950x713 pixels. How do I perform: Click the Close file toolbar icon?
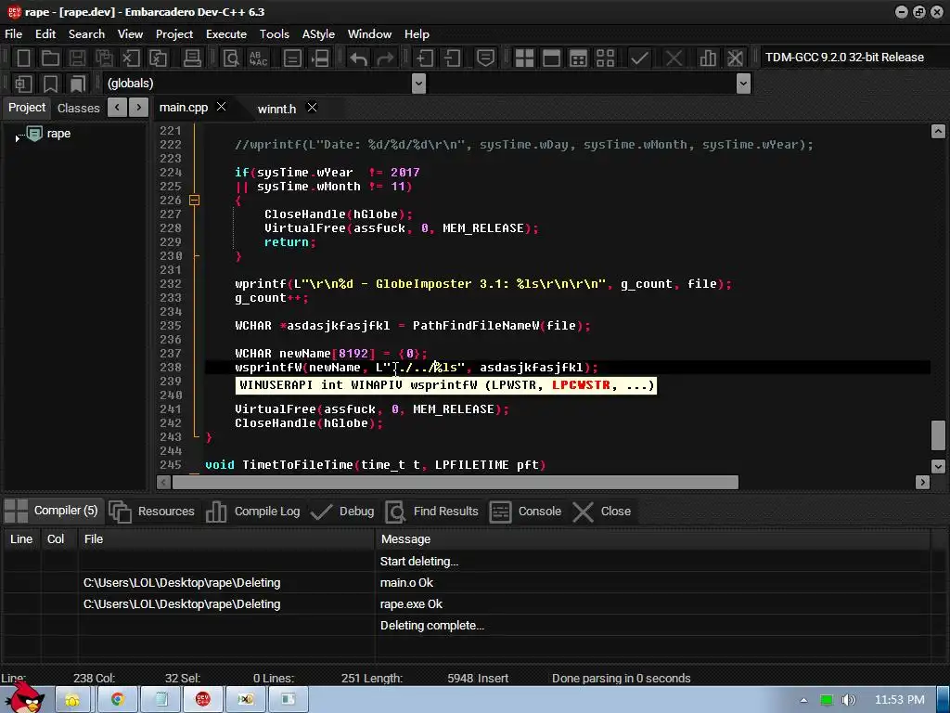(131, 58)
